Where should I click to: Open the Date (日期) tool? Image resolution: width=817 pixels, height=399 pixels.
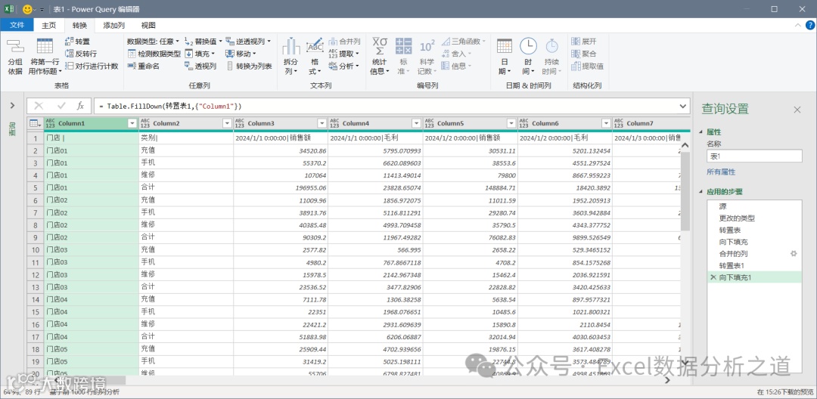point(505,56)
